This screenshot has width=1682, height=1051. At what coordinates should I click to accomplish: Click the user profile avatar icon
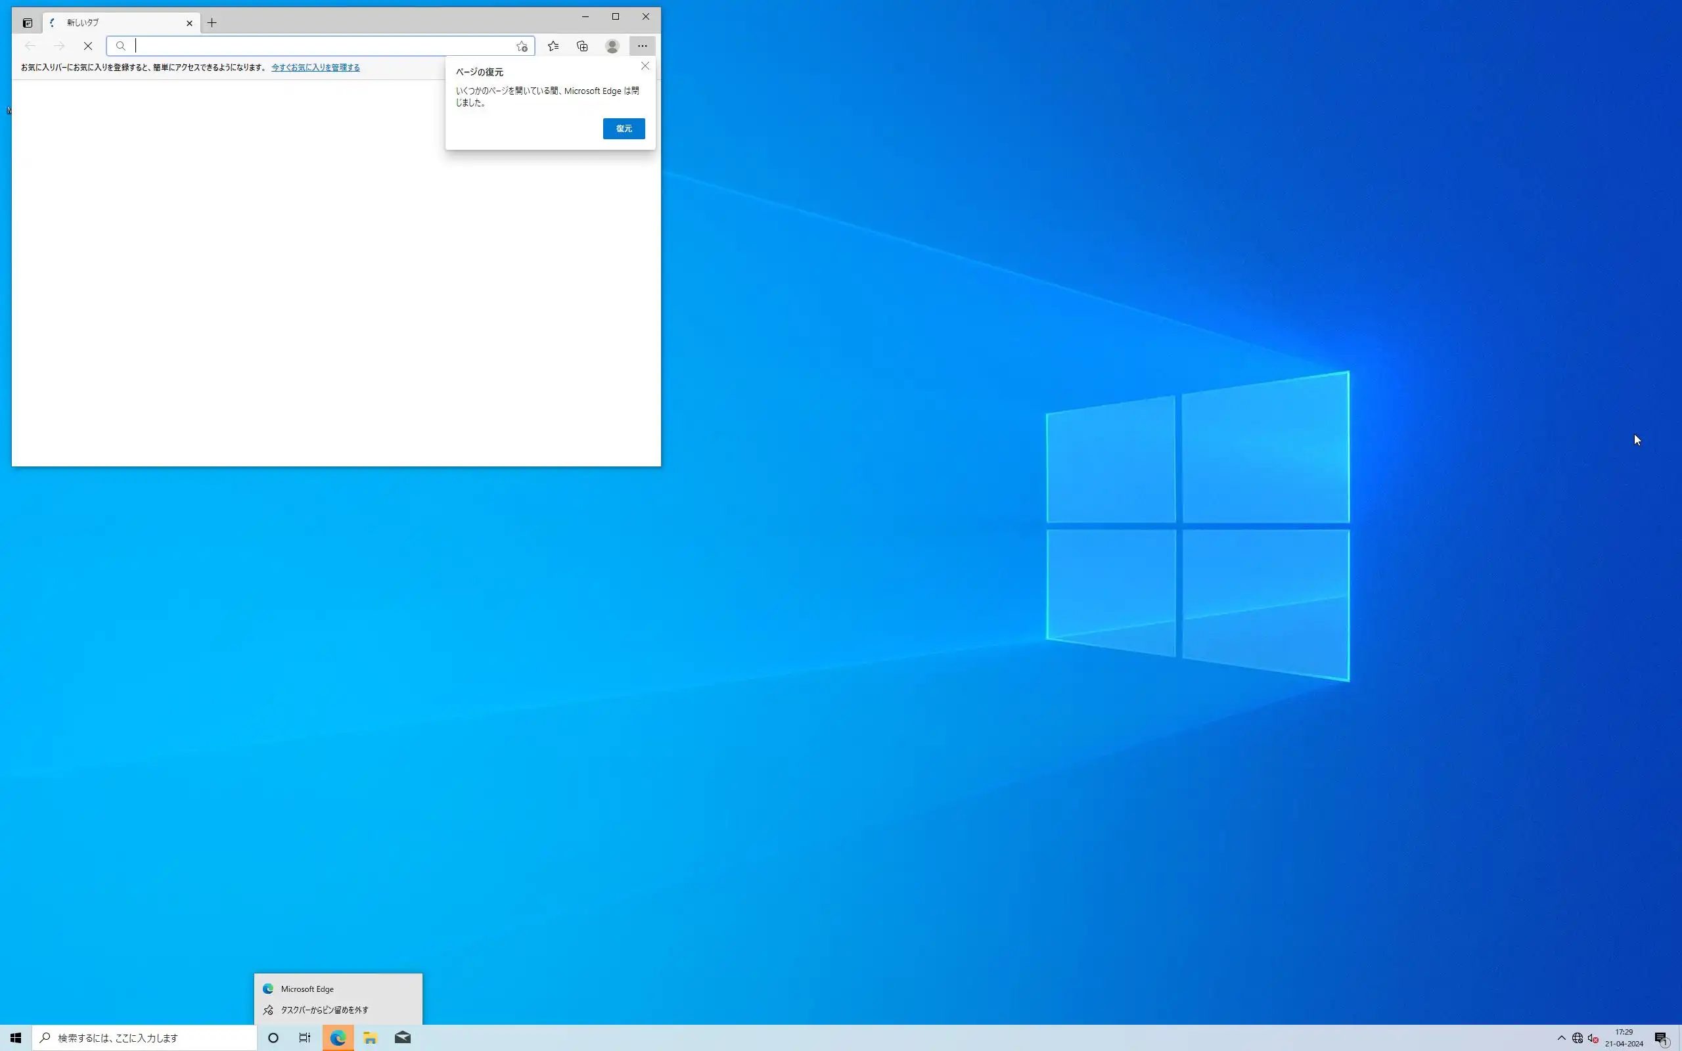pos(612,46)
